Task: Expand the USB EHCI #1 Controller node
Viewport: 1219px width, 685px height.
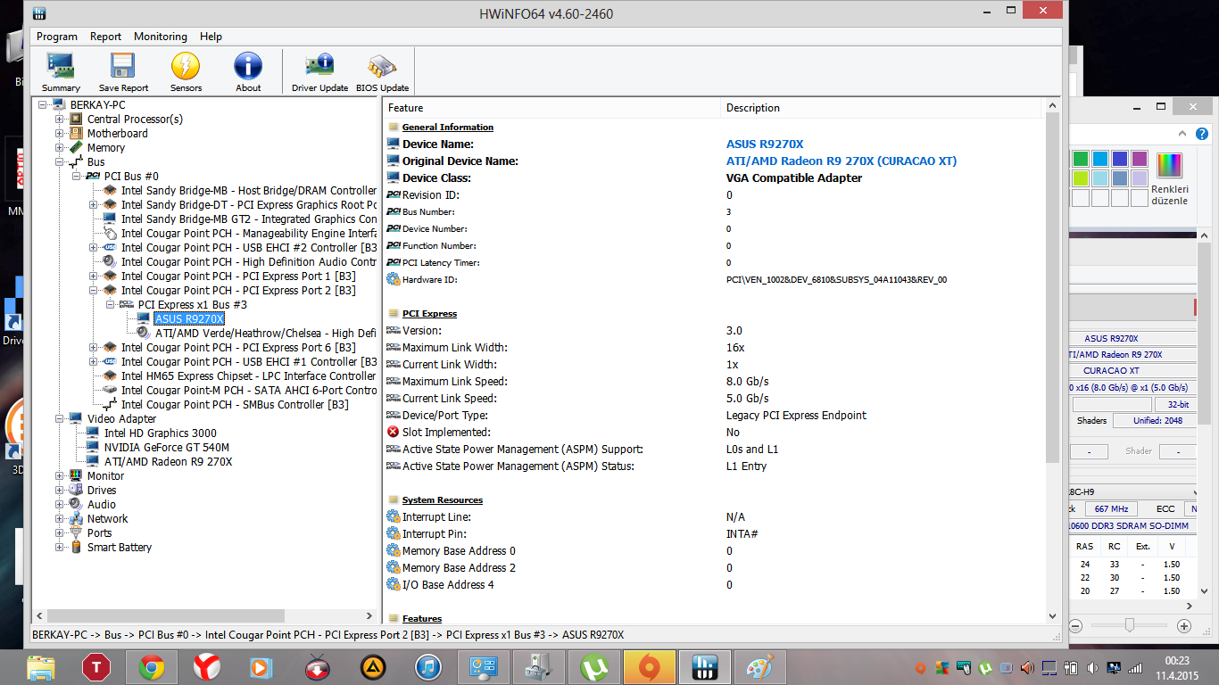Action: coord(94,362)
